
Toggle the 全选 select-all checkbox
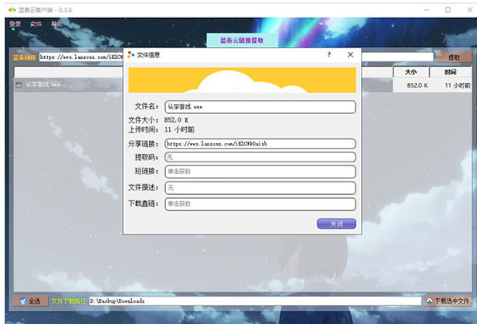23,301
